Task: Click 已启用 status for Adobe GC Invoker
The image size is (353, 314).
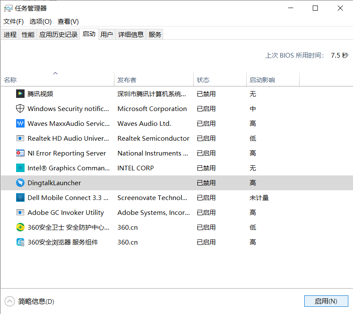Action: click(206, 213)
